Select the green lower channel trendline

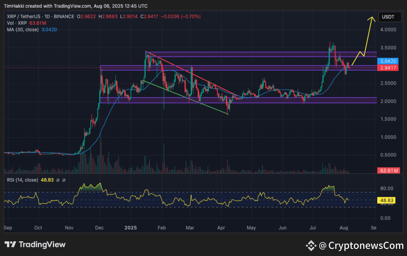pyautogui.click(x=186, y=97)
